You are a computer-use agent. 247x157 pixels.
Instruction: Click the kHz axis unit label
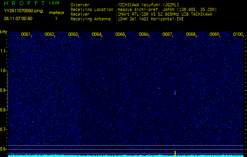pos(4,31)
